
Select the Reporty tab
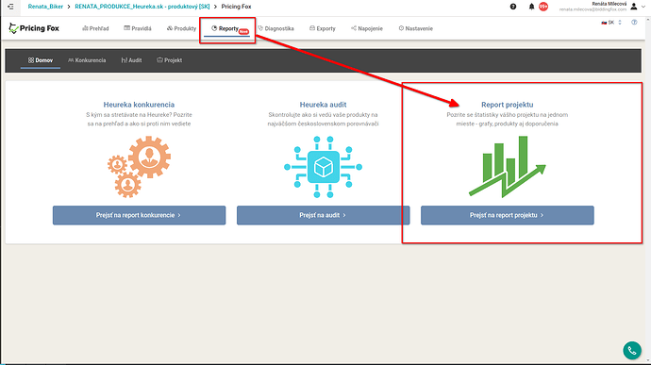tap(226, 28)
